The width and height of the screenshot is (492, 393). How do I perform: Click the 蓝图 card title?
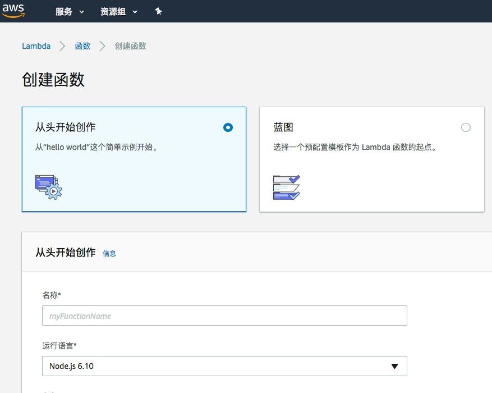283,127
